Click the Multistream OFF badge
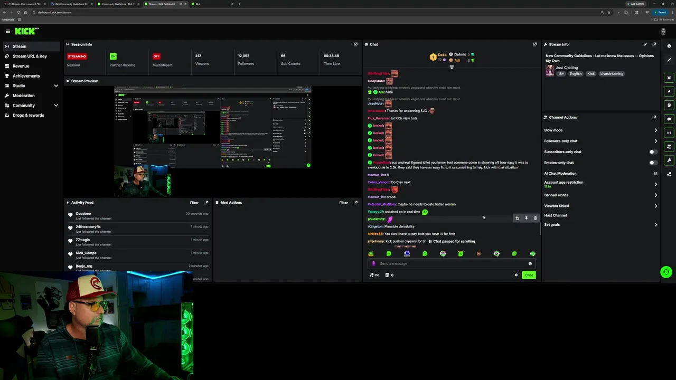 pos(156,56)
